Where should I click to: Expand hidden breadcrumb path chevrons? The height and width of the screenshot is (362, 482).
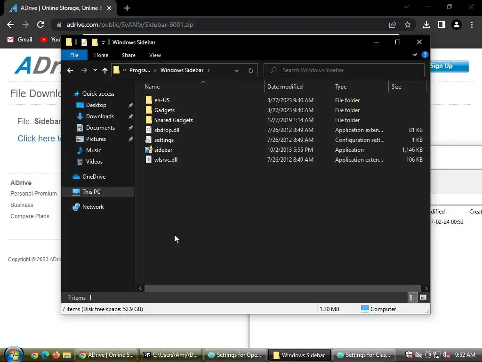pos(124,70)
